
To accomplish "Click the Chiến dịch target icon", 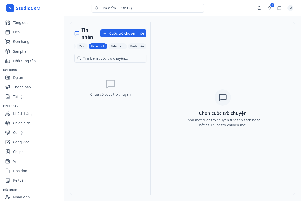I will (x=8, y=123).
